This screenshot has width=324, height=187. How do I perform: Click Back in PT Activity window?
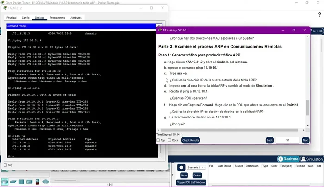coord(269,140)
